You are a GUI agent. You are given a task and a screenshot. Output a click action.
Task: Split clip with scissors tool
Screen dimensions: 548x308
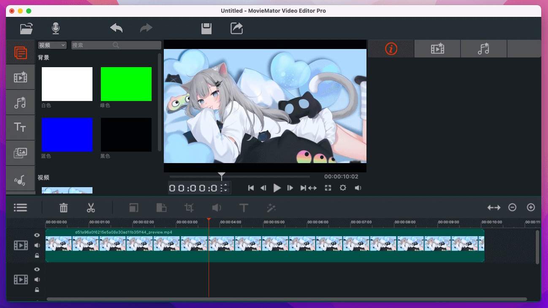tap(91, 207)
